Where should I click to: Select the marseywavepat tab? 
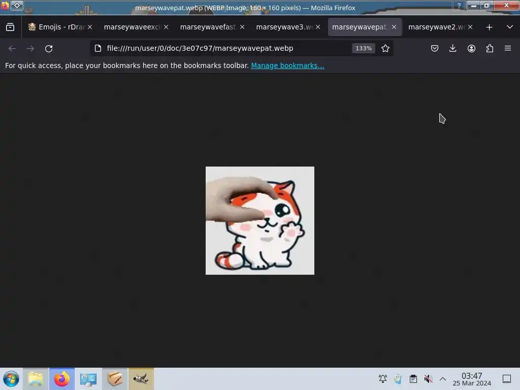click(360, 27)
